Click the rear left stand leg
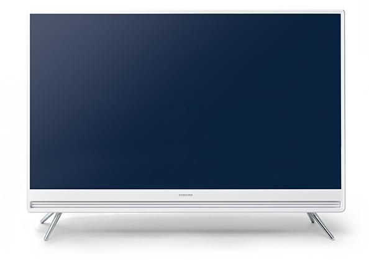Viewport: 369px width, 260px height. click(x=47, y=218)
